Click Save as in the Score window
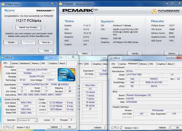The height and width of the screenshot is (131, 182). [47, 42]
